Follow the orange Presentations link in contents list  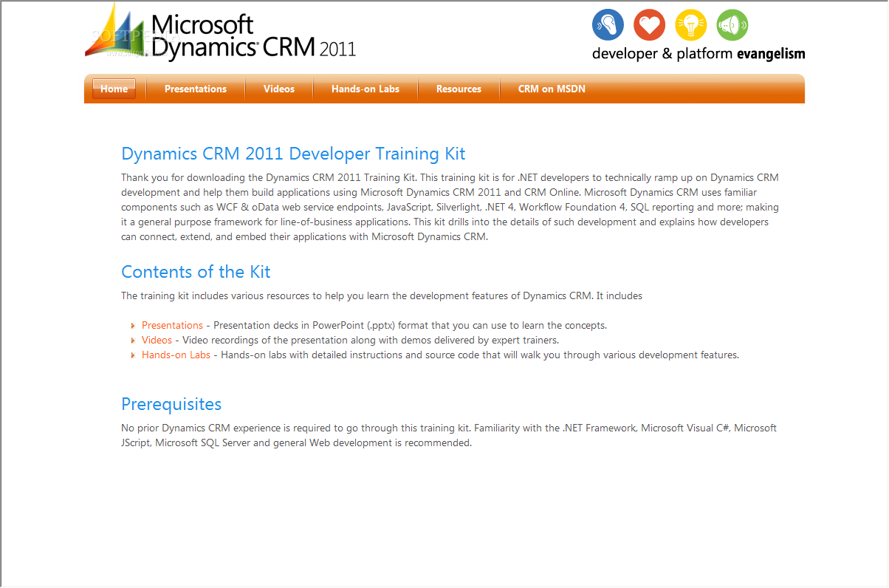click(172, 325)
